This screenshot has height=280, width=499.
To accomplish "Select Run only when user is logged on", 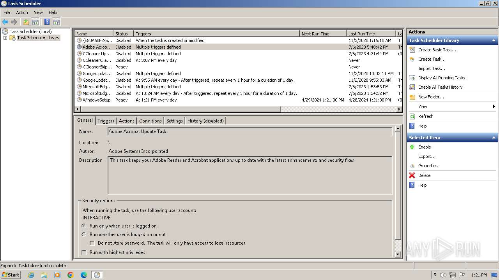I will pyautogui.click(x=84, y=226).
